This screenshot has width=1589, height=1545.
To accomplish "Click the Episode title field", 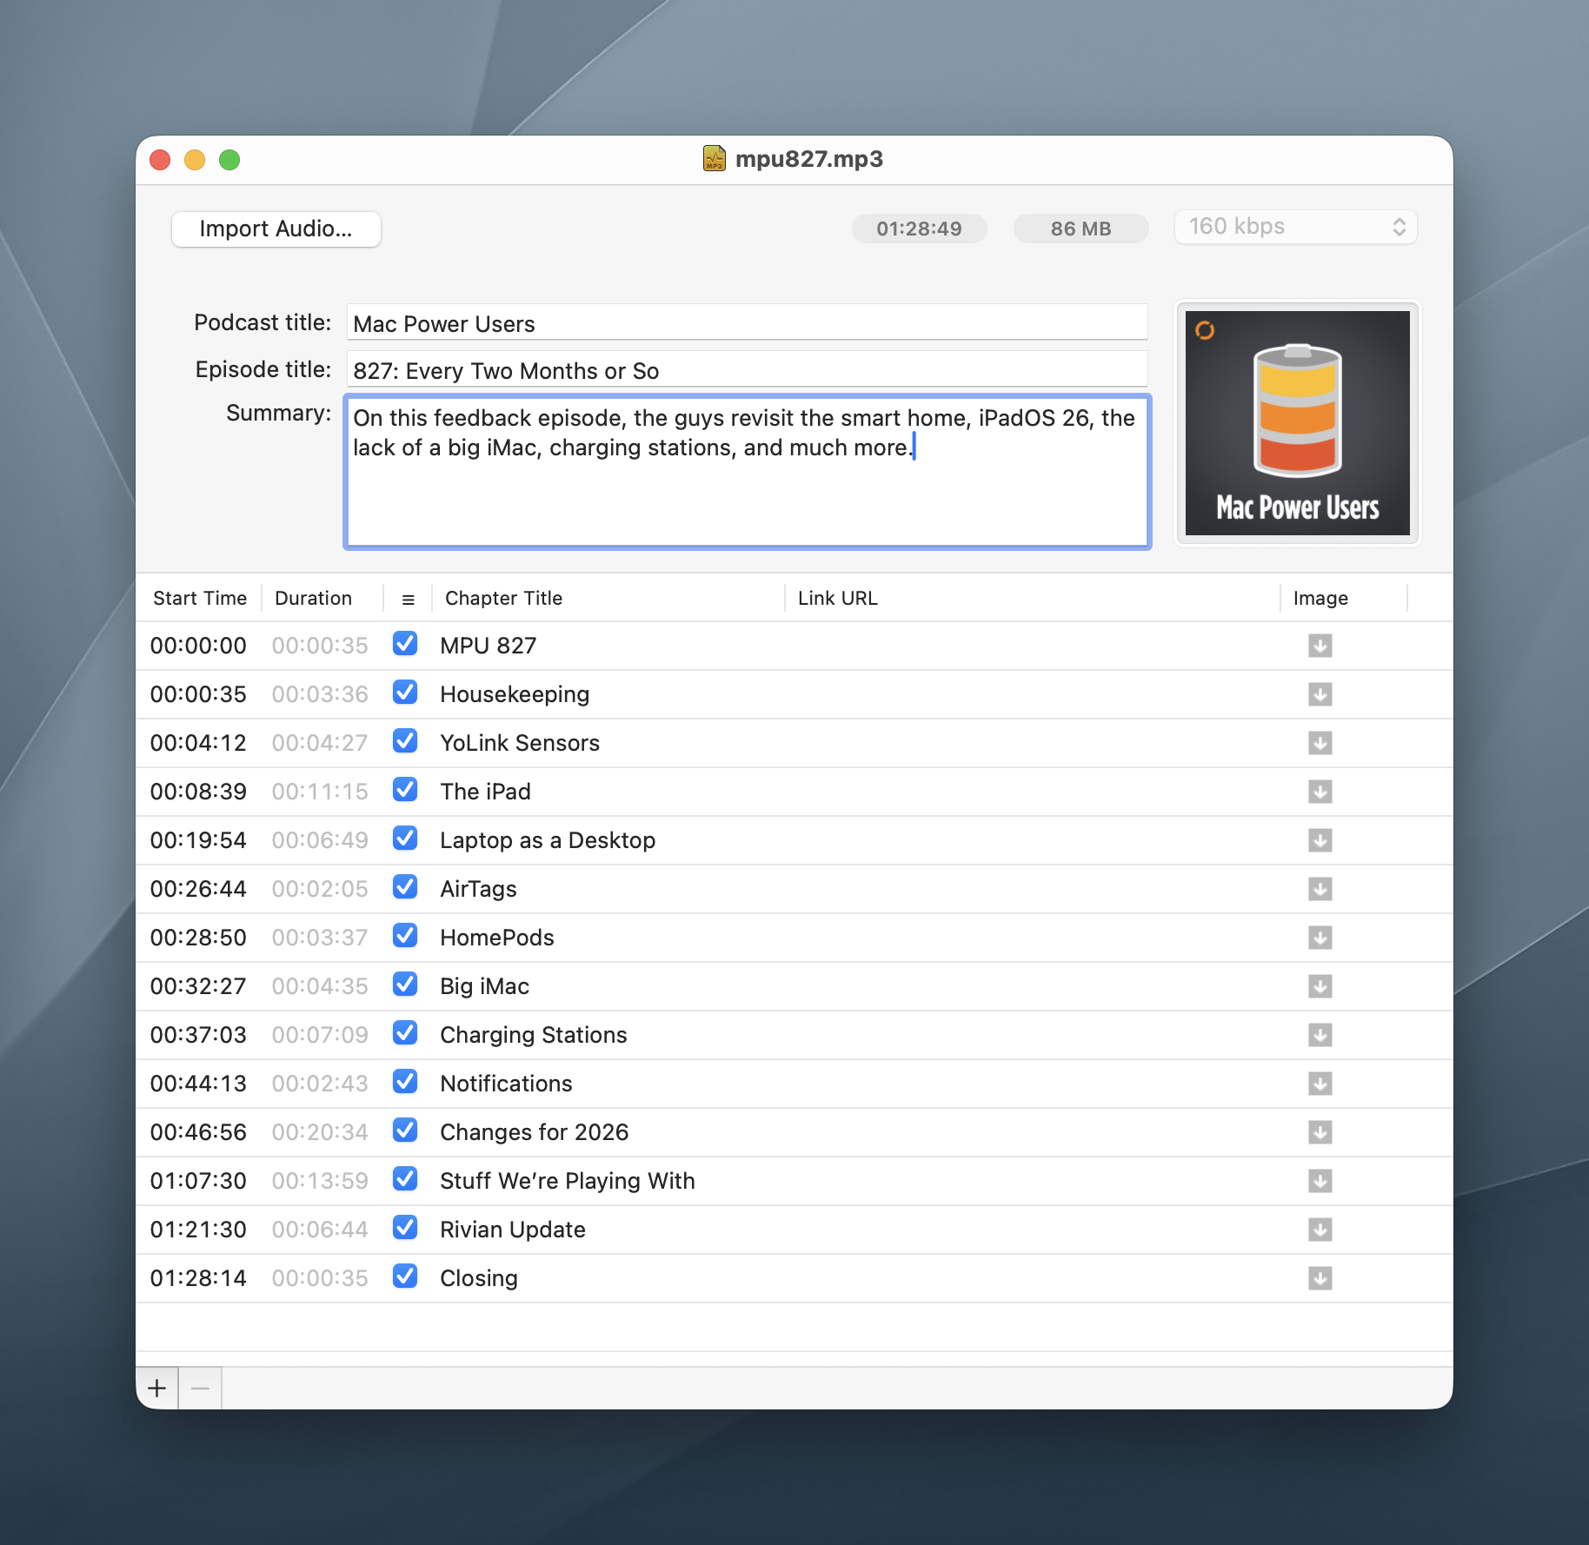I will [747, 369].
